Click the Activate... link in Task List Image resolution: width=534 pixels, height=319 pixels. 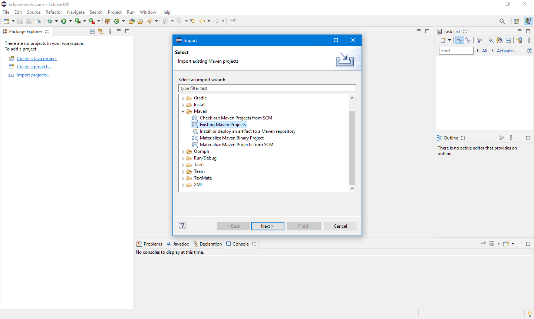point(507,50)
